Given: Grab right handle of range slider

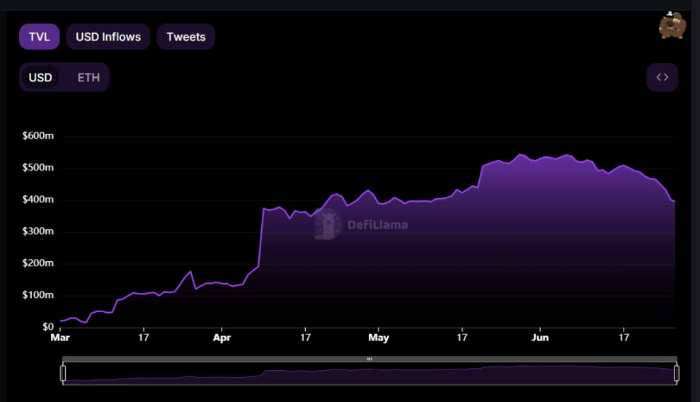Looking at the screenshot, I should click(x=677, y=373).
